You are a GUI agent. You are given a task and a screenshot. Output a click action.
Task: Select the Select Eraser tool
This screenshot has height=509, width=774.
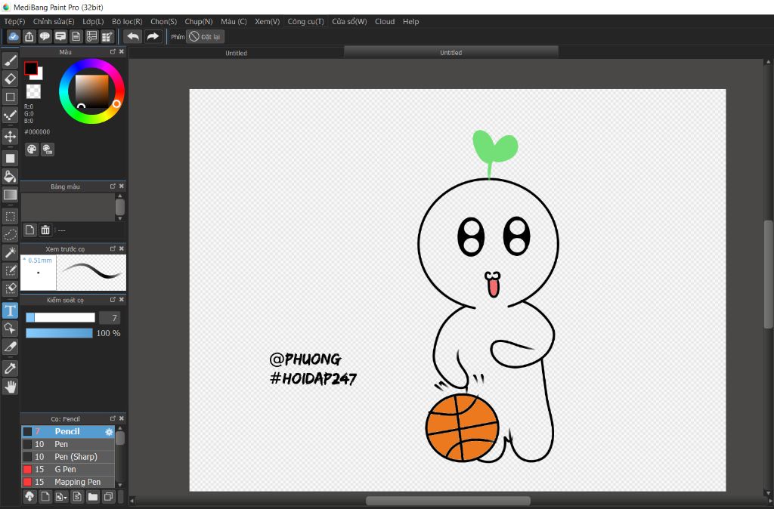(10, 288)
